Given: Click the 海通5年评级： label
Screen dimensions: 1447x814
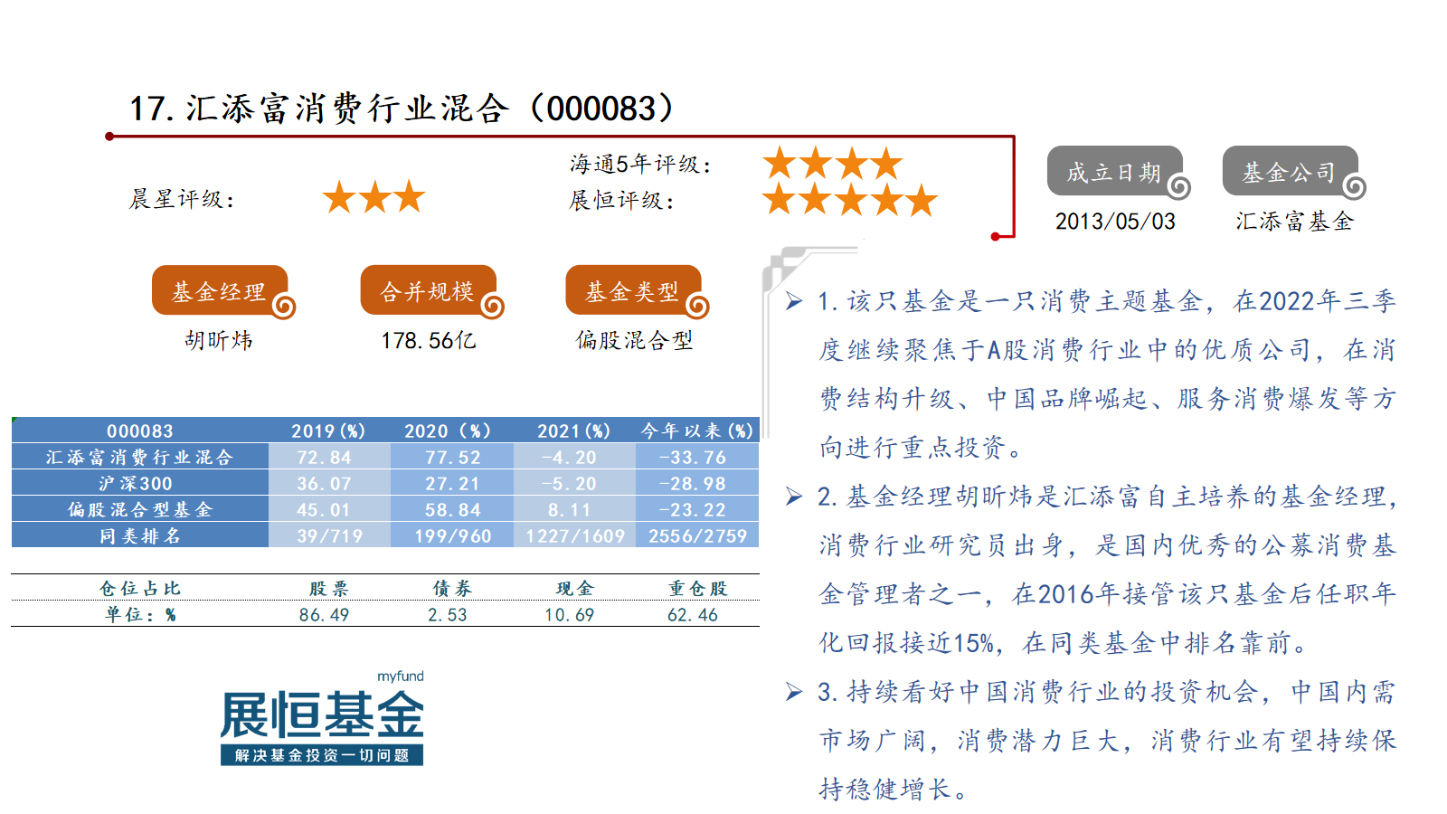Looking at the screenshot, I should tap(640, 164).
